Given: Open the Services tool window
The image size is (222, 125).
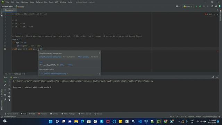Looking at the screenshot, I should click(x=99, y=114).
